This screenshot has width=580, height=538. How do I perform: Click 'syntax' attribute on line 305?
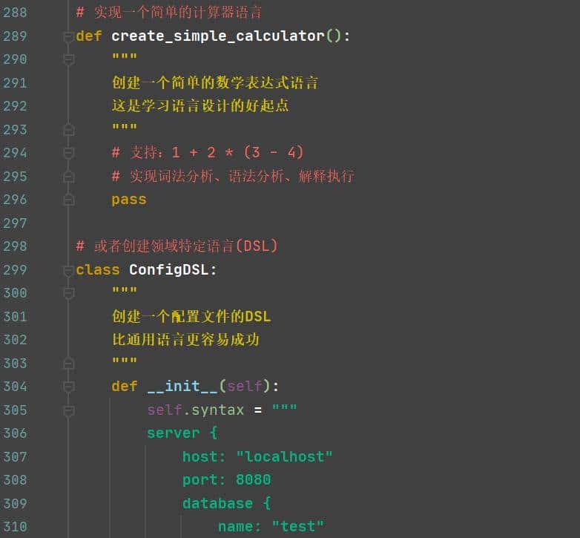tap(218, 410)
